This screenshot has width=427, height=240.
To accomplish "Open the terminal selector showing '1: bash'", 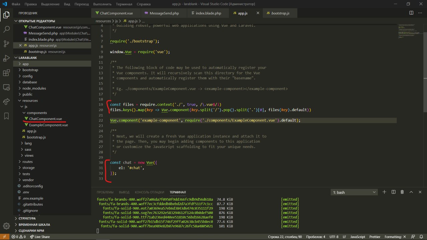I will (x=354, y=192).
